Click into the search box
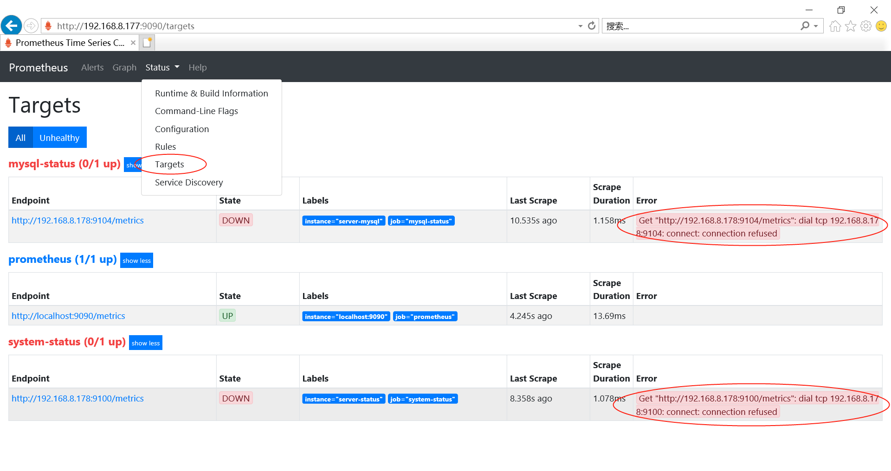 701,26
